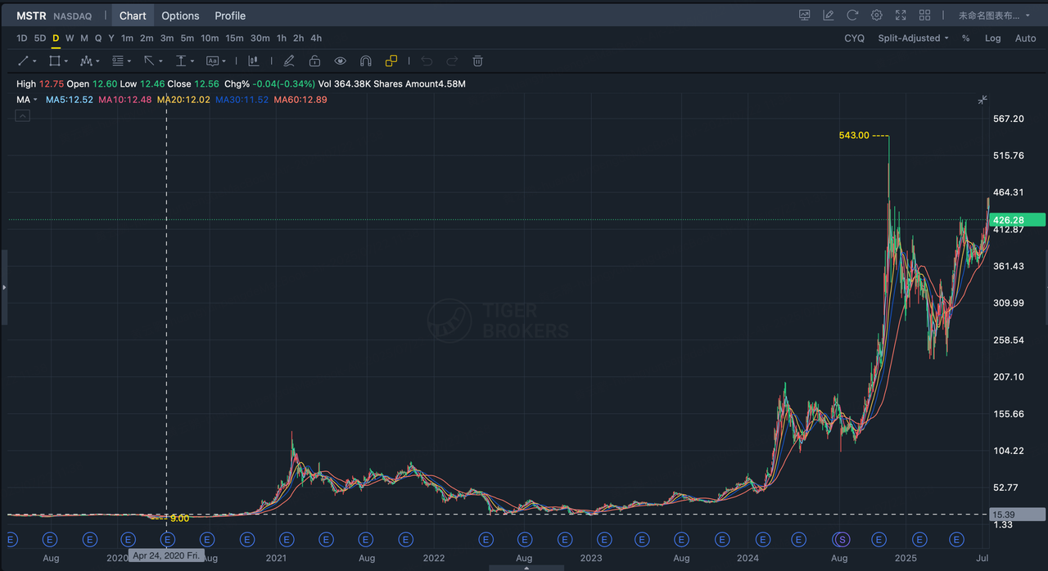Toggle the yellow linked-squares sync icon

pyautogui.click(x=391, y=61)
